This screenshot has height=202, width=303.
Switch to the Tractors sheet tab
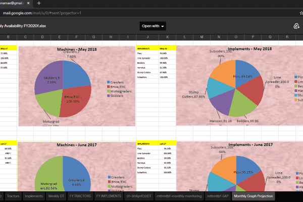click(x=13, y=196)
